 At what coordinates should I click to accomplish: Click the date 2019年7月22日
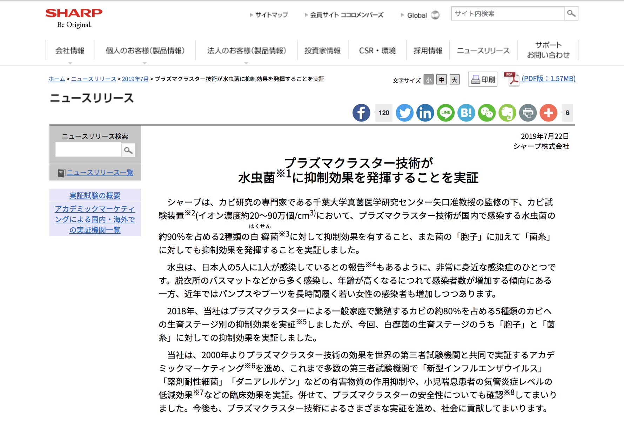(x=545, y=136)
